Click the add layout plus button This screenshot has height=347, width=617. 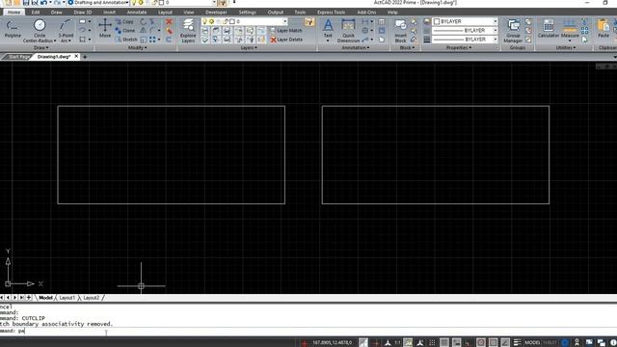(x=29, y=298)
